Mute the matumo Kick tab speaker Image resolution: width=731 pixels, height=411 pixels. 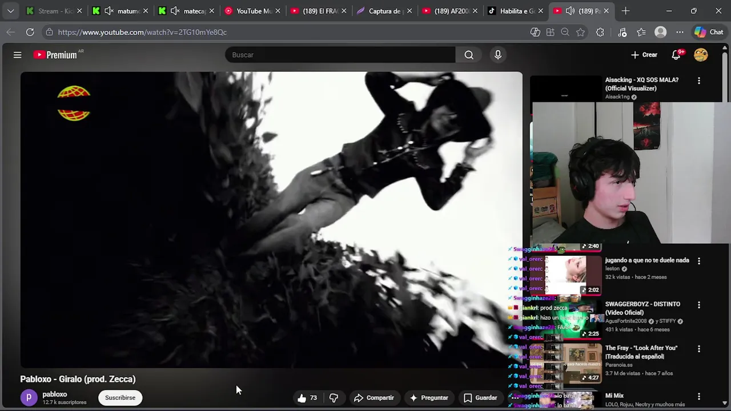tap(109, 11)
